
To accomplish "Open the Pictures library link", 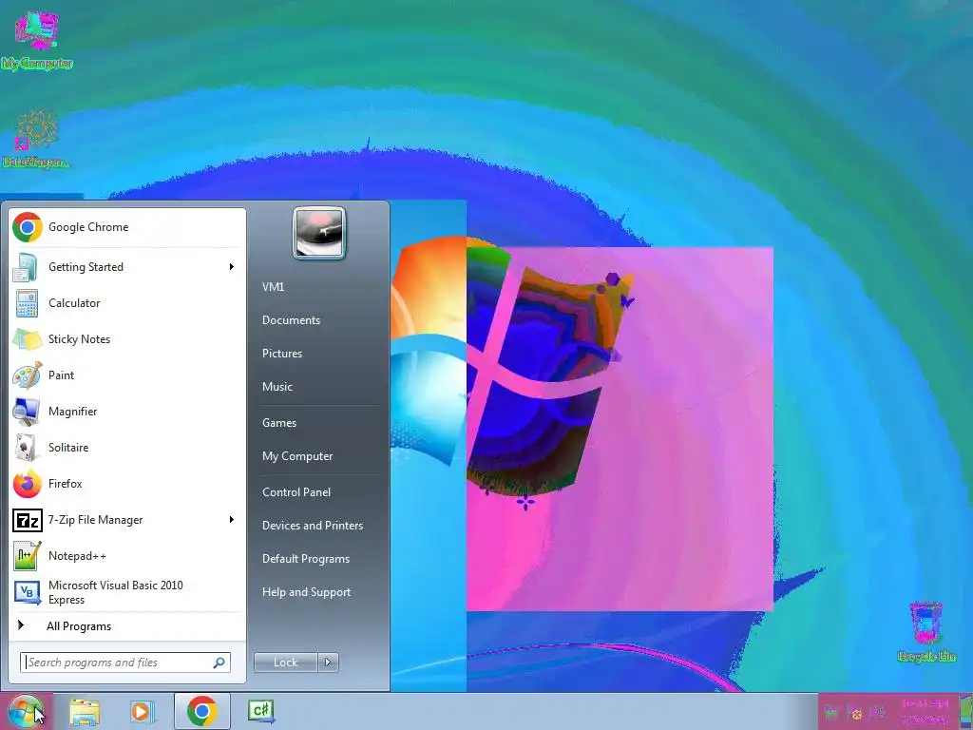I will click(x=282, y=354).
